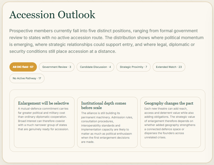Click text 'Each new theatre can add reach'

pos(166,109)
